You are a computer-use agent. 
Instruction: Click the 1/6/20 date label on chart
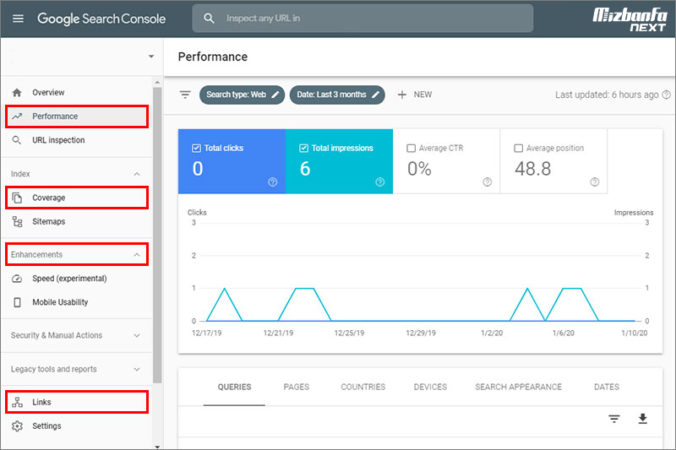[x=563, y=333]
